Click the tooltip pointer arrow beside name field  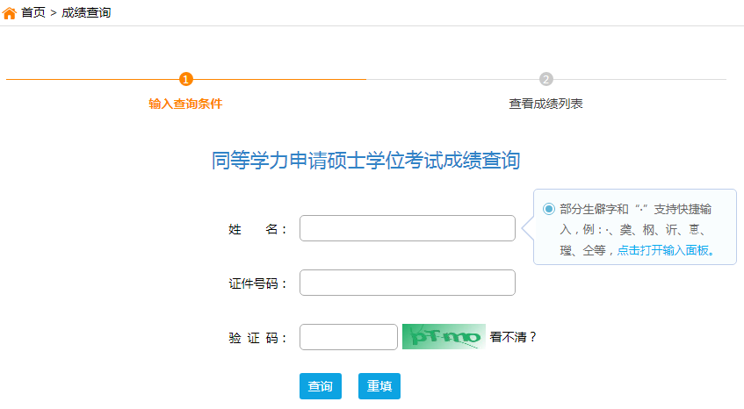pyautogui.click(x=528, y=228)
